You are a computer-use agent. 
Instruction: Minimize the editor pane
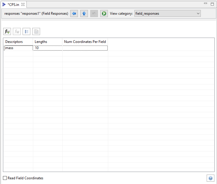click(206, 4)
